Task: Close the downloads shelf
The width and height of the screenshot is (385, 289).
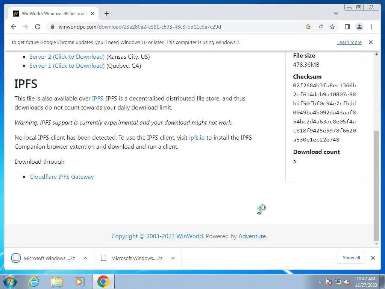Action: click(x=373, y=257)
